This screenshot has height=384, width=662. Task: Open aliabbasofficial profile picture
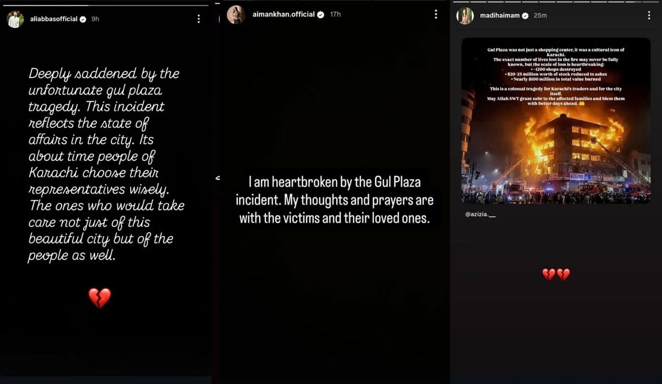click(x=15, y=19)
